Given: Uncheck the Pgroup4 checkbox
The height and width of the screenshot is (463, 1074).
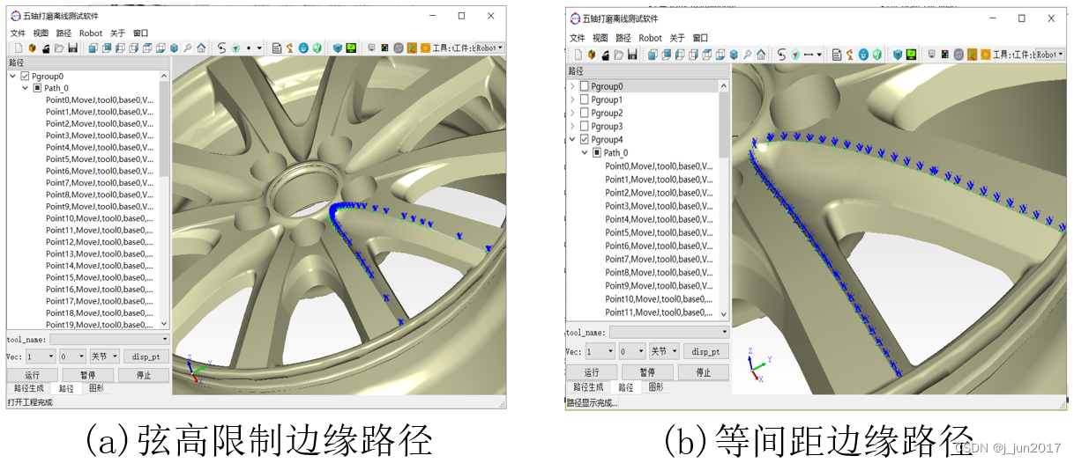Looking at the screenshot, I should (584, 139).
